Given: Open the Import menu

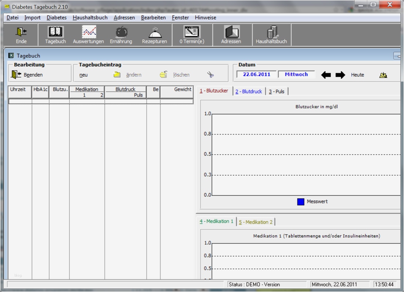Looking at the screenshot, I should point(32,18).
